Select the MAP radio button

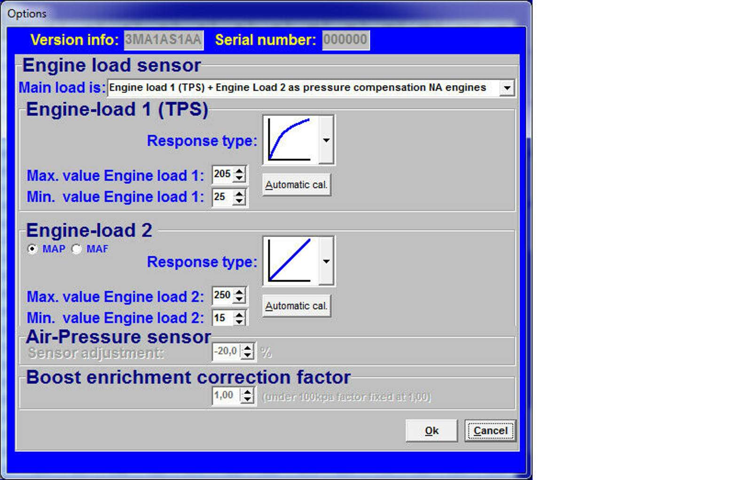coord(32,249)
